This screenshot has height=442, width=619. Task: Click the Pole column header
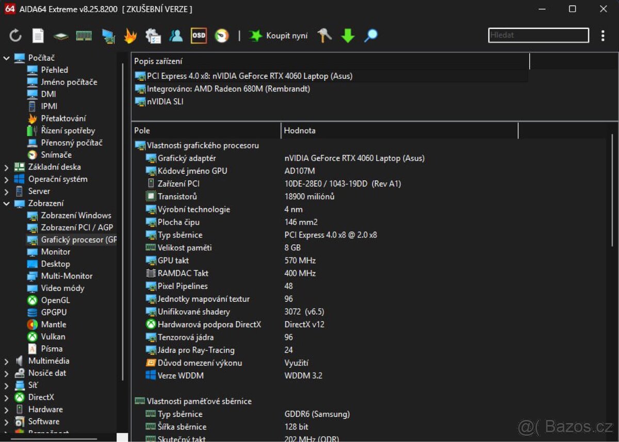(206, 130)
